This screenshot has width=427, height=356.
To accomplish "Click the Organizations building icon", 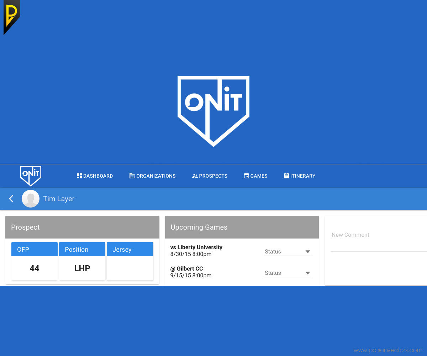I will [x=132, y=176].
